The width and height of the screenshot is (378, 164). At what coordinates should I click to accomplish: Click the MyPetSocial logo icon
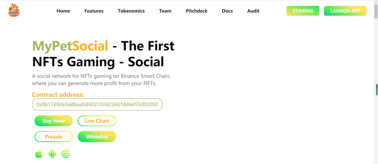[14, 11]
